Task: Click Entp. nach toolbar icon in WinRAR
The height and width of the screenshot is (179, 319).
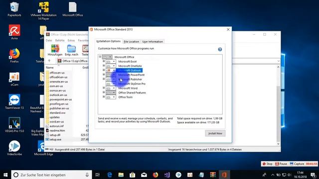Action: pyautogui.click(x=71, y=50)
